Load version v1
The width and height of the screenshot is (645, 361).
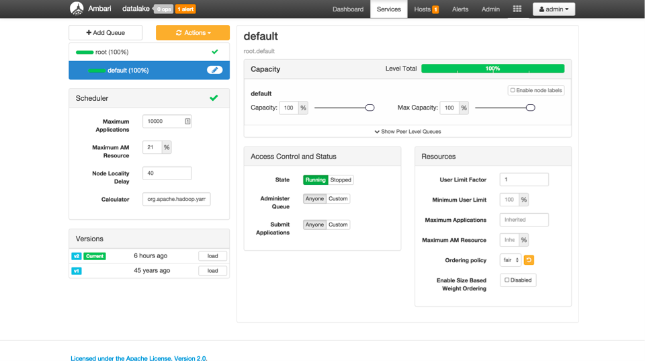coord(212,271)
